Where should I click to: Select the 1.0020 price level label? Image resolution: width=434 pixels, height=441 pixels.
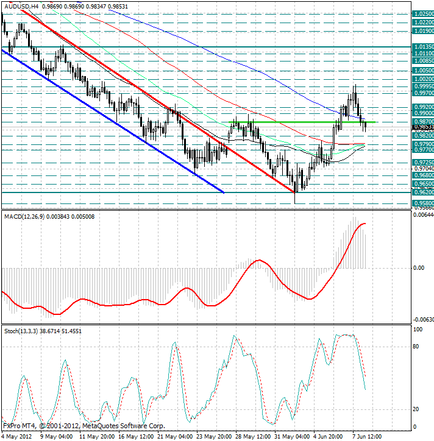click(x=423, y=79)
